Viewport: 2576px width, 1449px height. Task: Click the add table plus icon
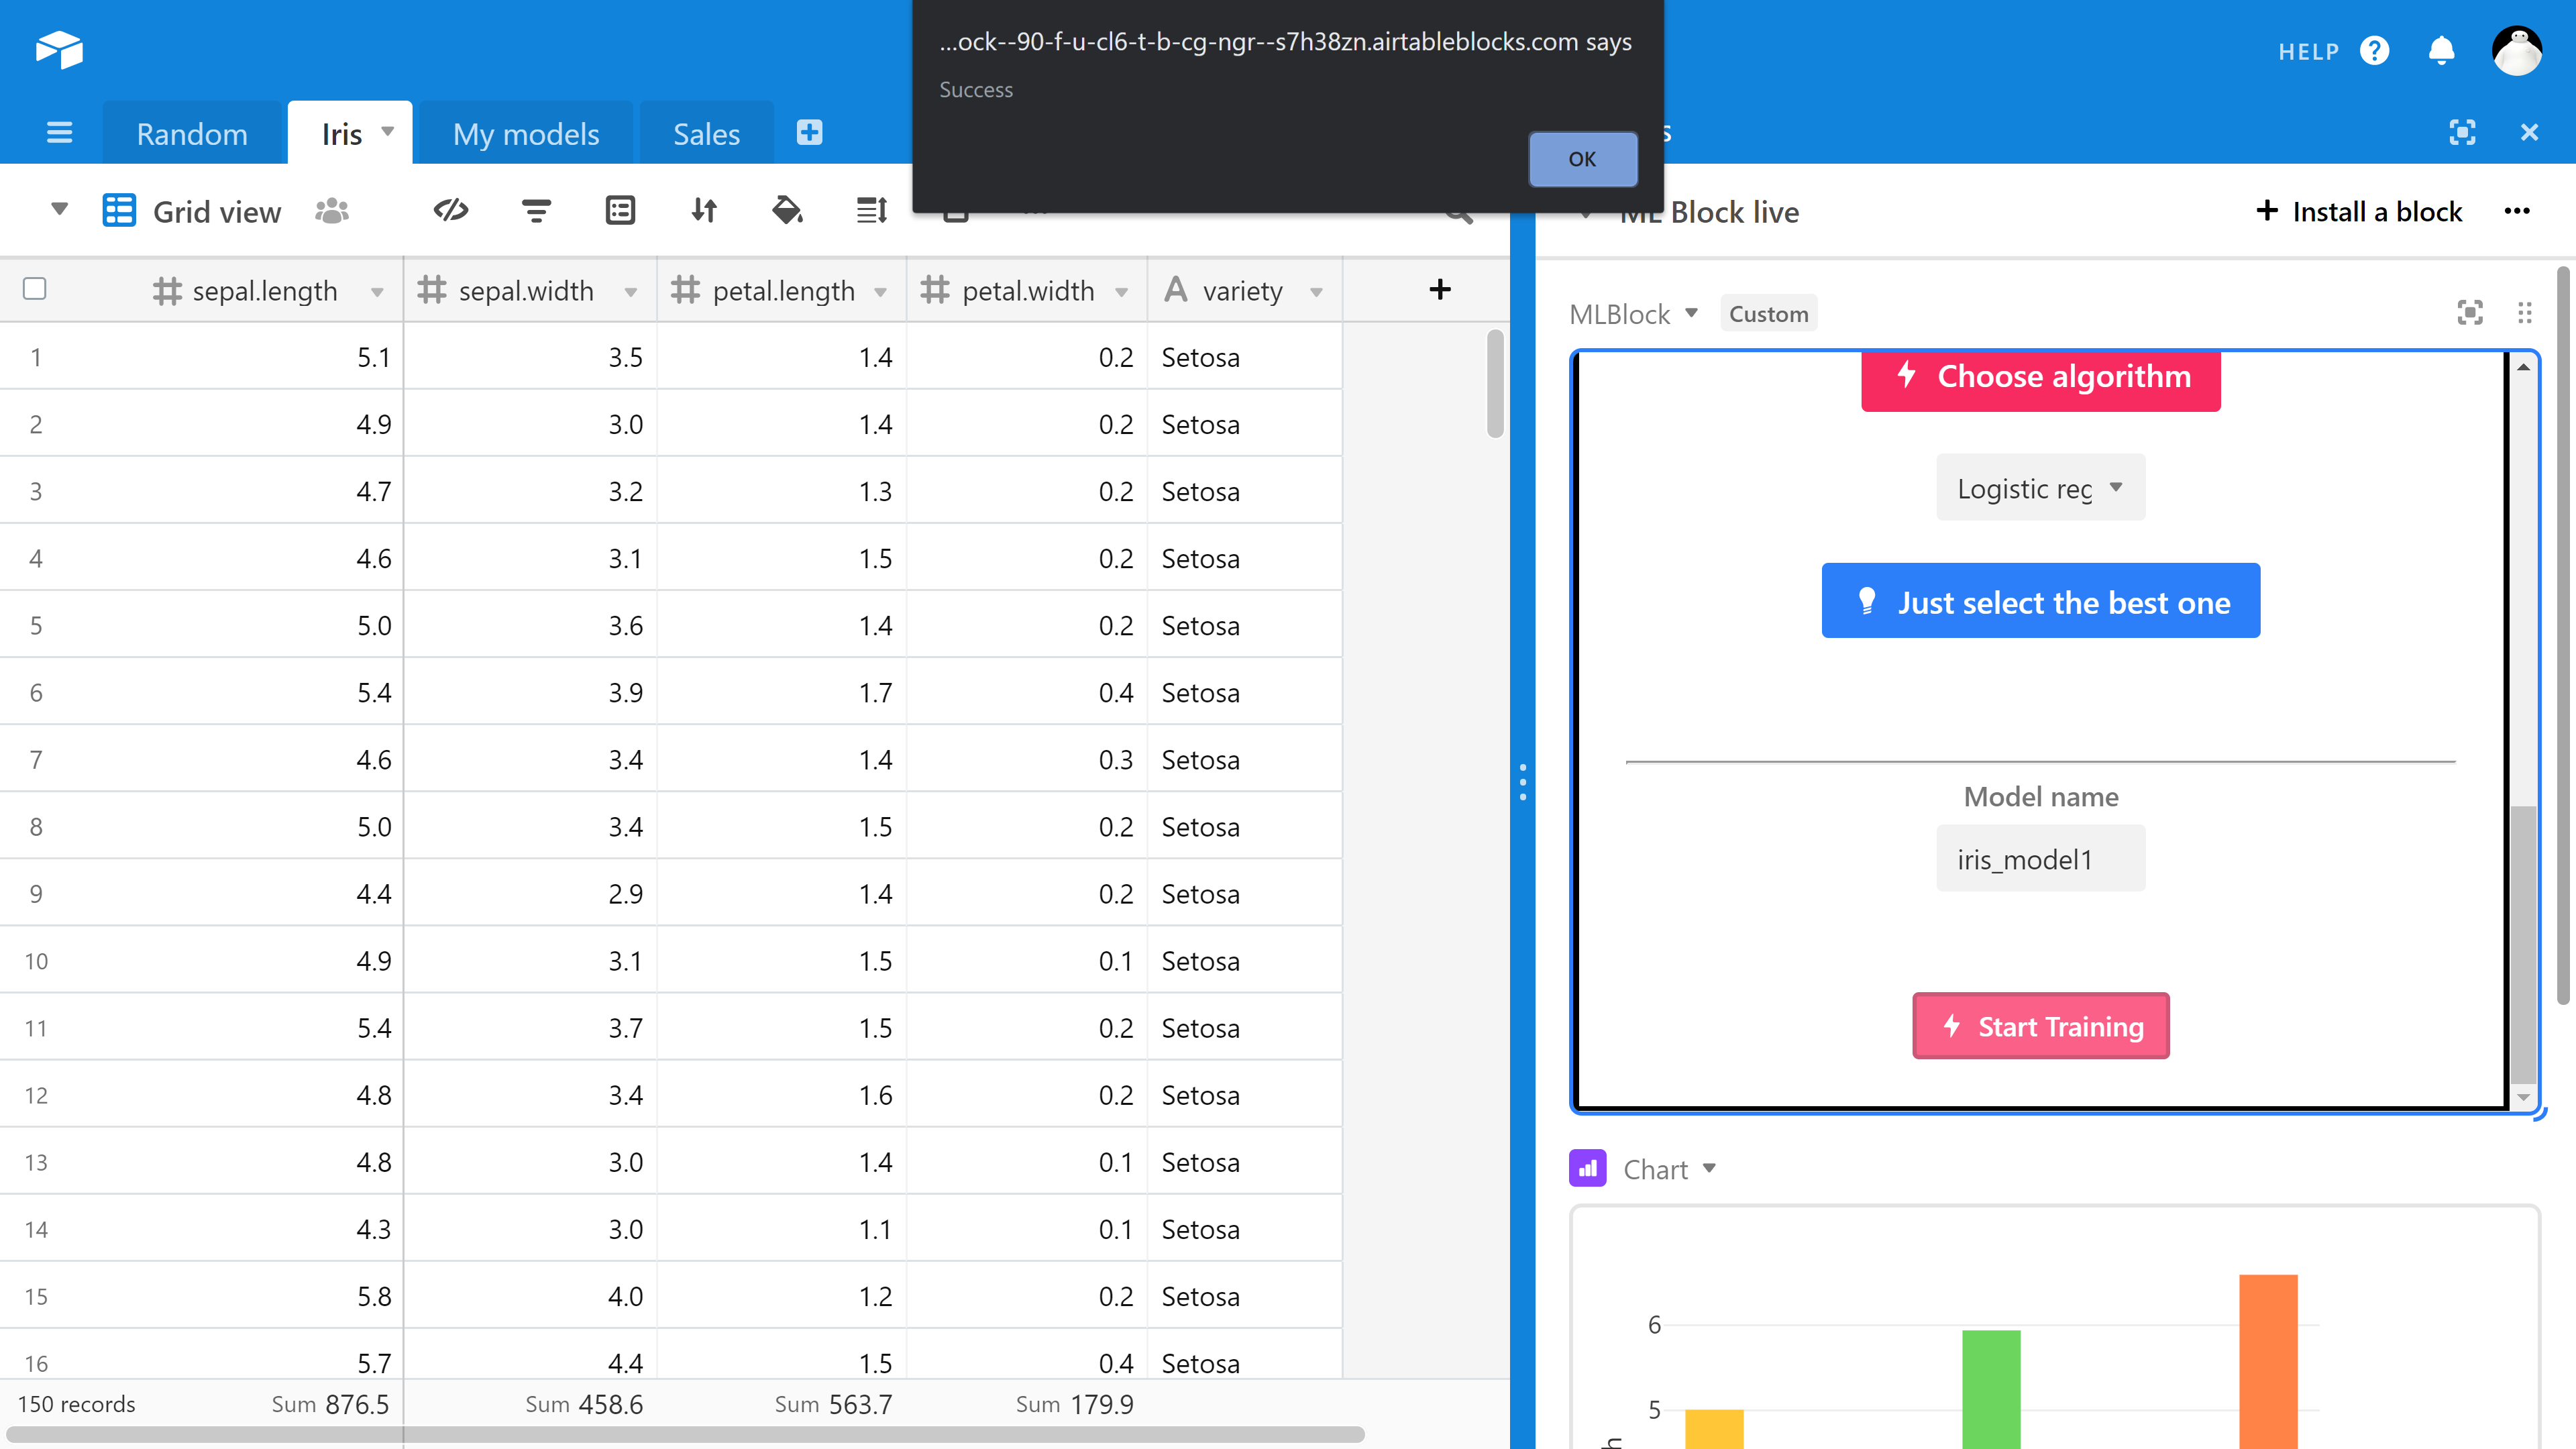(x=809, y=132)
